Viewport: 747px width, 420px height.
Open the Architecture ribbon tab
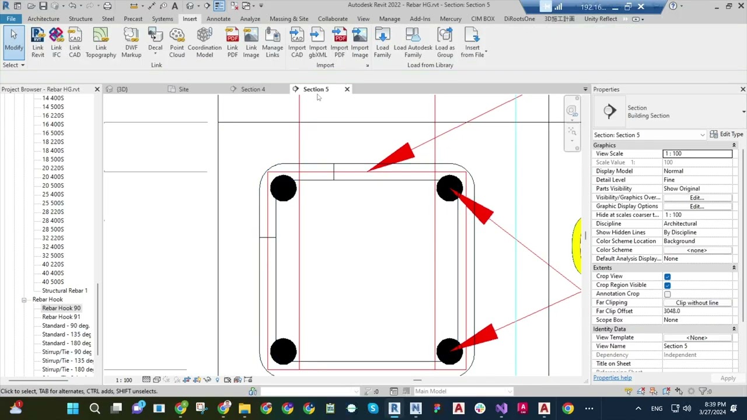[x=43, y=19]
